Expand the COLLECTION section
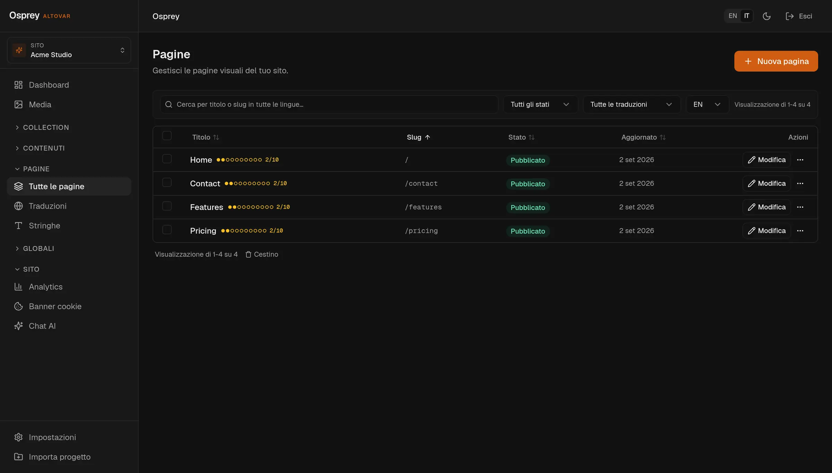Screen dimensions: 832x473 [42, 127]
